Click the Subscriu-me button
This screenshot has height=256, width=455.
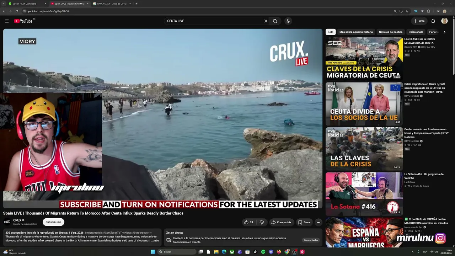[53, 222]
